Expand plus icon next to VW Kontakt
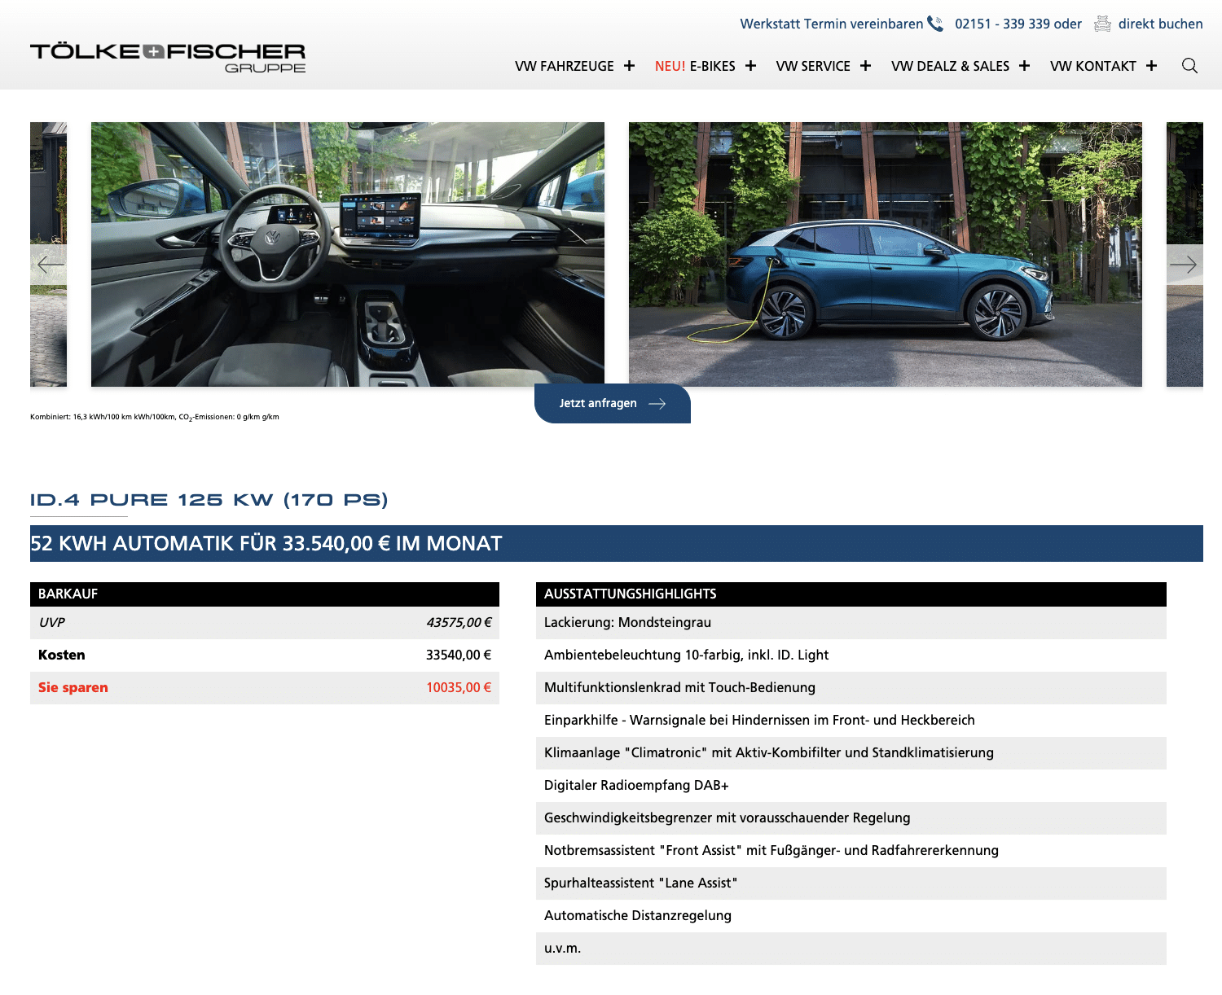This screenshot has width=1222, height=995. tap(1151, 66)
